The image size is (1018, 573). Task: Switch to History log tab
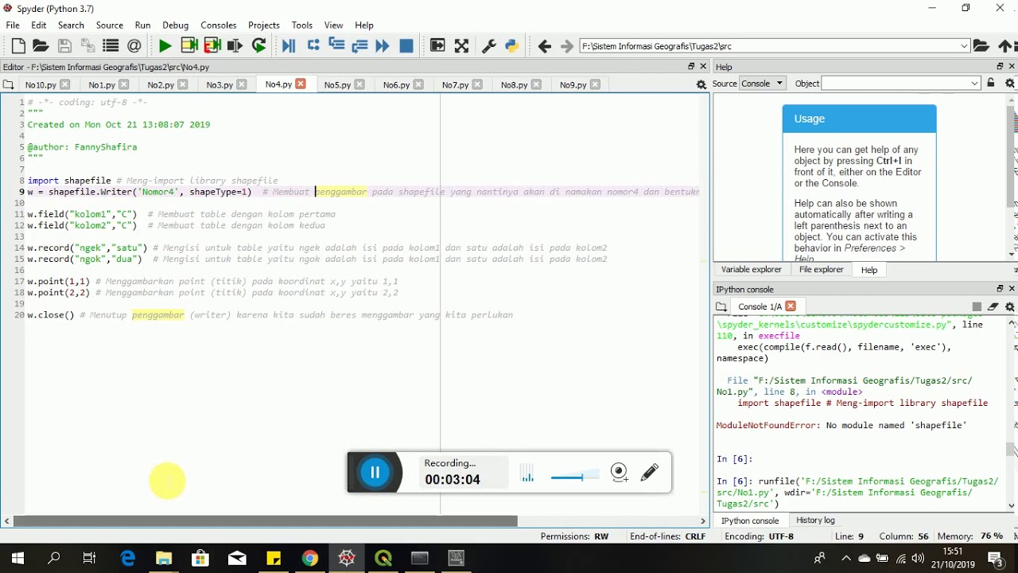pyautogui.click(x=815, y=520)
